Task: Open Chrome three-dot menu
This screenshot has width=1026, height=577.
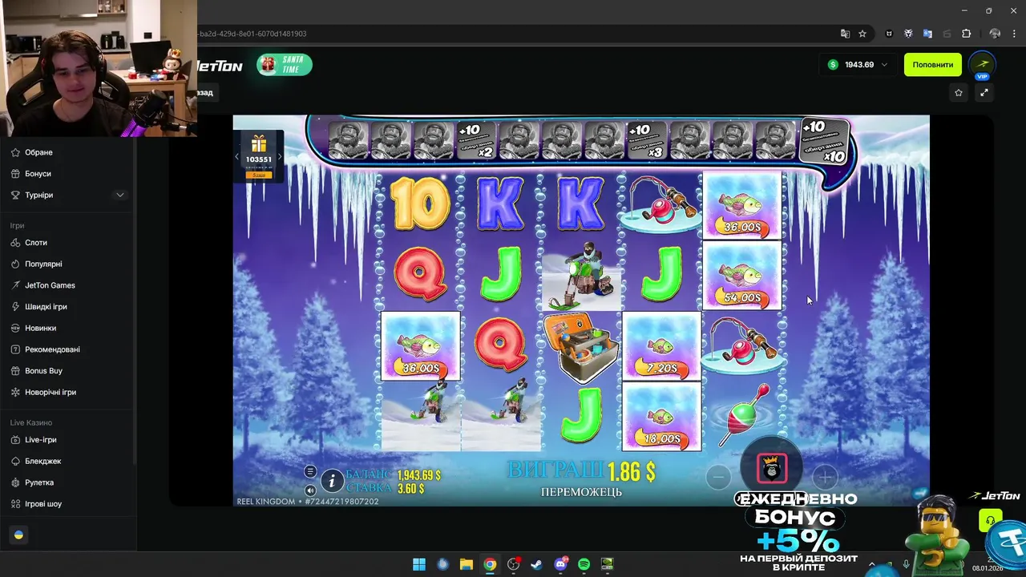Action: (1014, 34)
